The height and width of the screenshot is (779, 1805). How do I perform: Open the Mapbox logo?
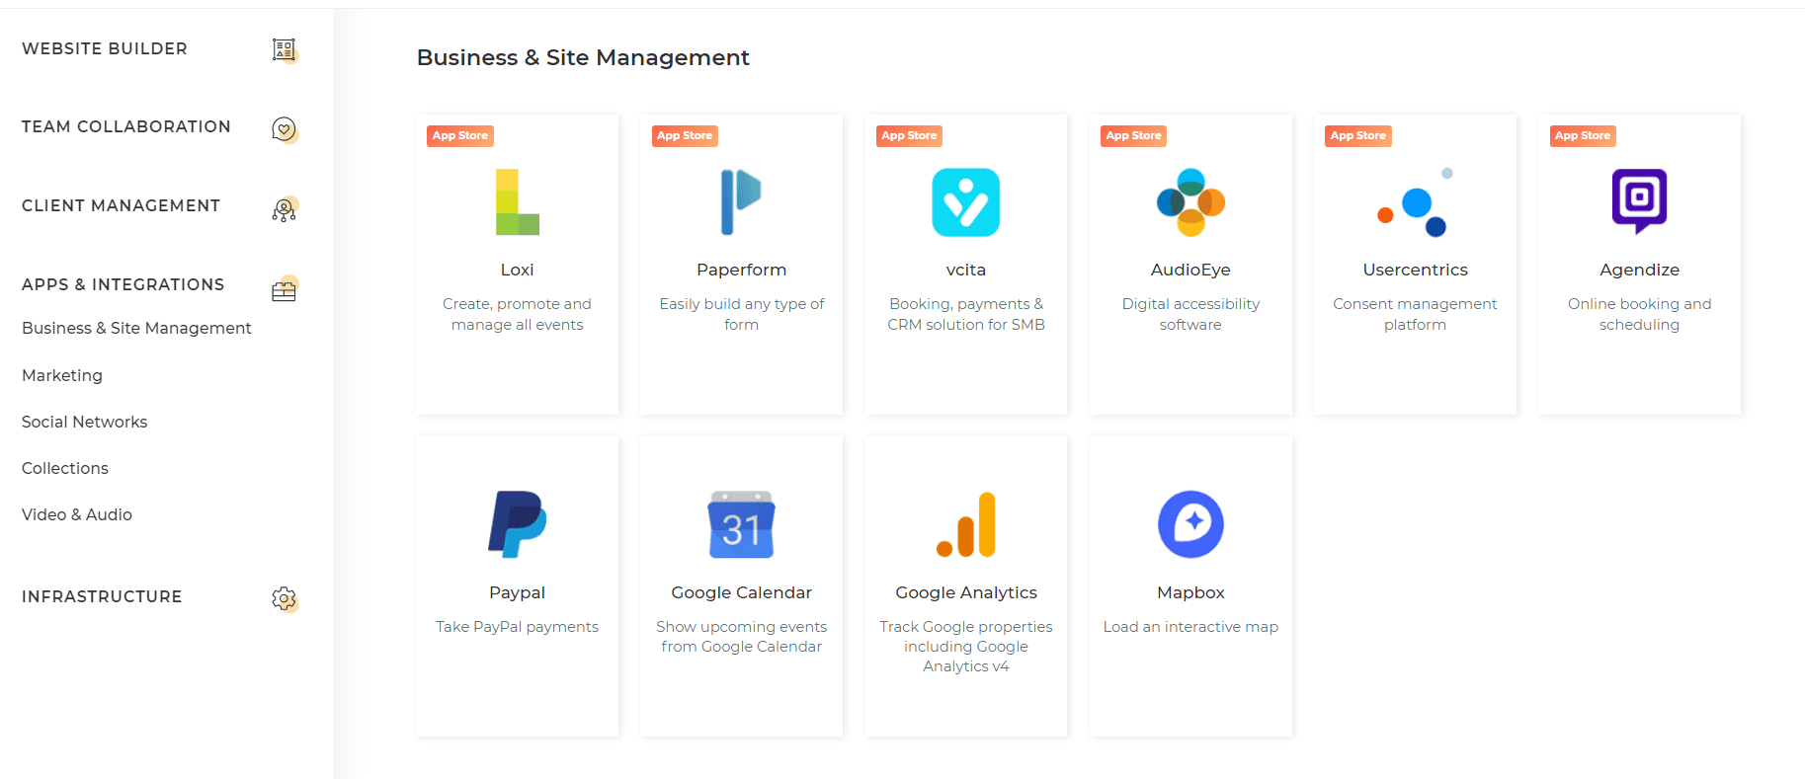tap(1190, 524)
